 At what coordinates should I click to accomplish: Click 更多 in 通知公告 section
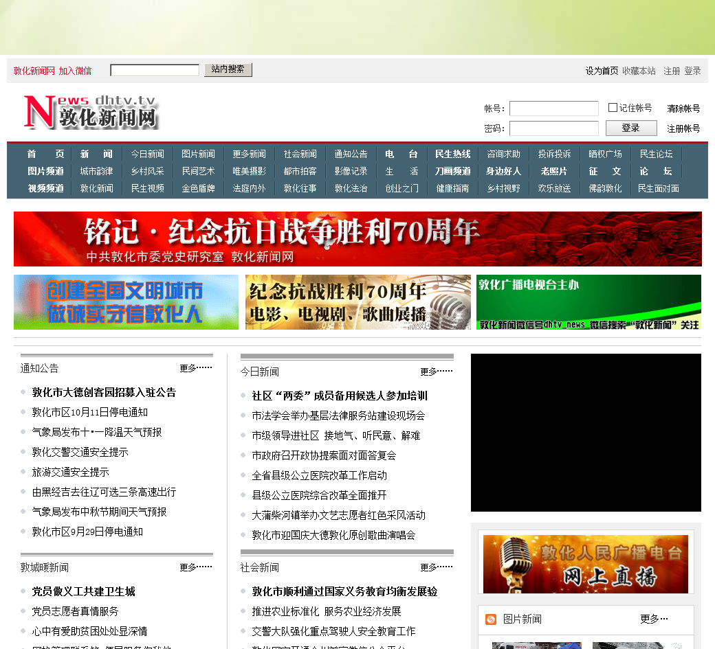tap(196, 368)
